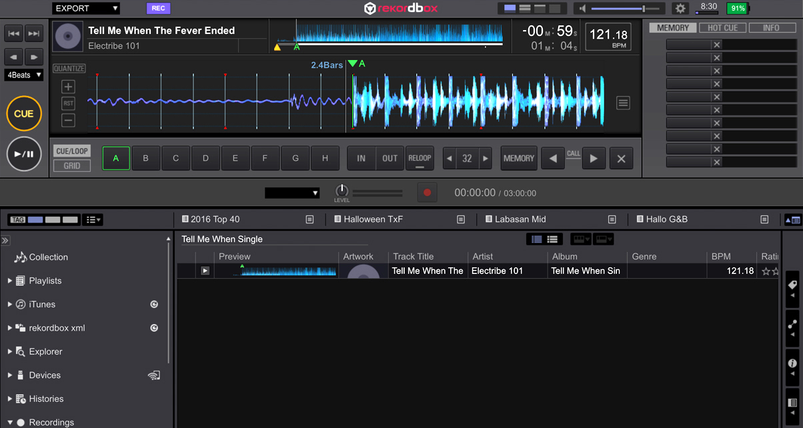
Task: Click the delete cue X button
Action: [621, 159]
